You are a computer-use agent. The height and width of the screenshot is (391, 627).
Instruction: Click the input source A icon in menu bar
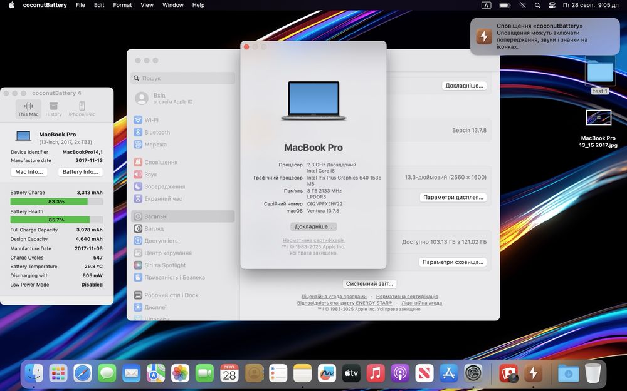(486, 5)
